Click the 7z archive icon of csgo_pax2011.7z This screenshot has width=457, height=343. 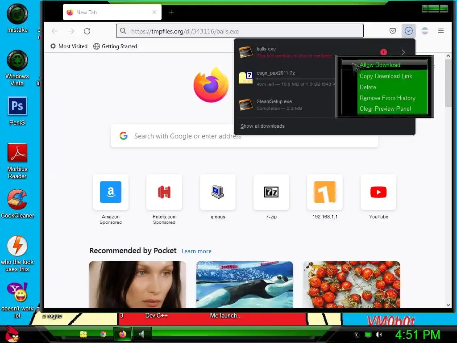pos(246,78)
